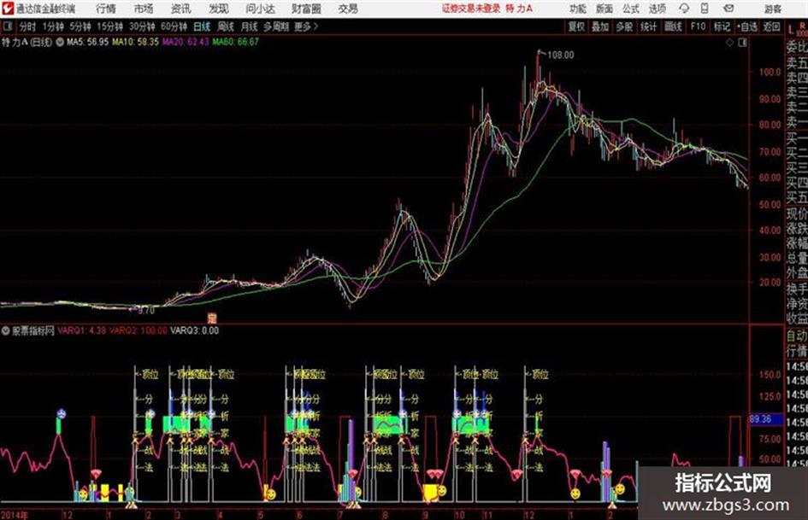The width and height of the screenshot is (808, 520).
Task: Click the 叠加 overlay button
Action: 600,26
